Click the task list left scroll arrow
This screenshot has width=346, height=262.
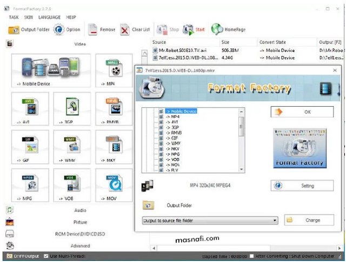154,248
